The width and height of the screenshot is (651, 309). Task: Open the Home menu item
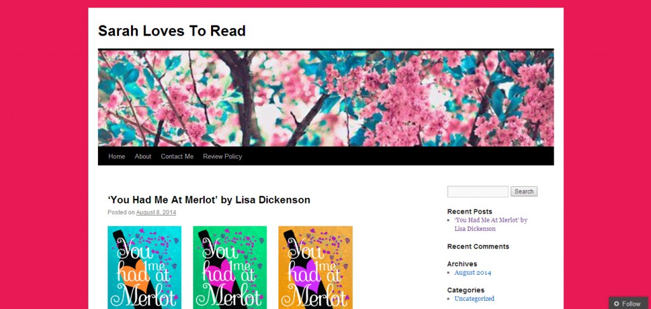tap(117, 156)
